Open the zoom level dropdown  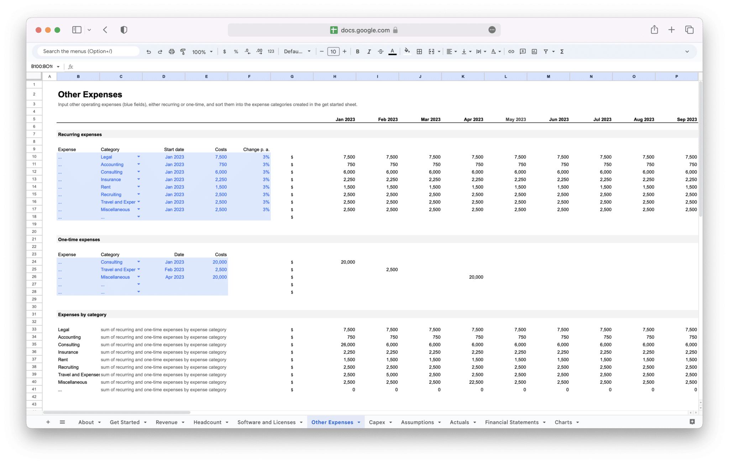[x=202, y=52]
